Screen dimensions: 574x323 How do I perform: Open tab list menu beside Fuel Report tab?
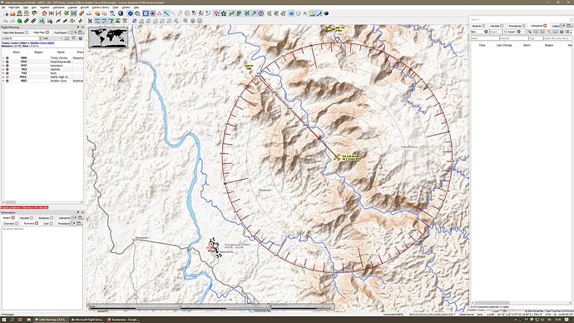80,32
